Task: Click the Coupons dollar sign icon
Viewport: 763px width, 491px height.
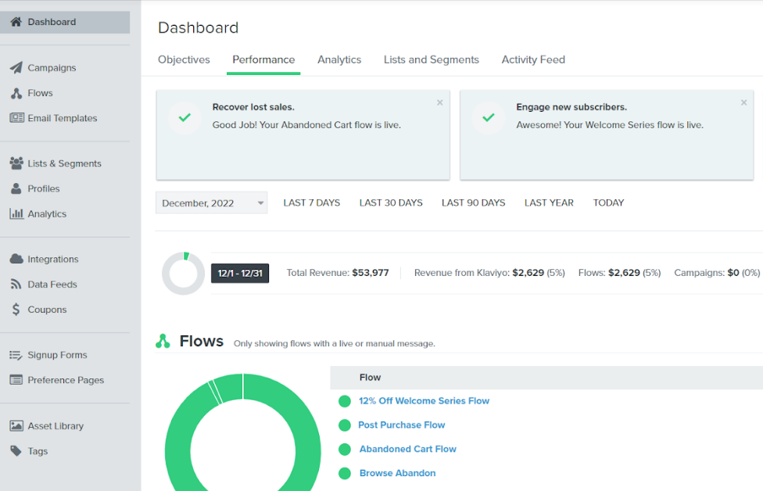Action: (x=16, y=310)
